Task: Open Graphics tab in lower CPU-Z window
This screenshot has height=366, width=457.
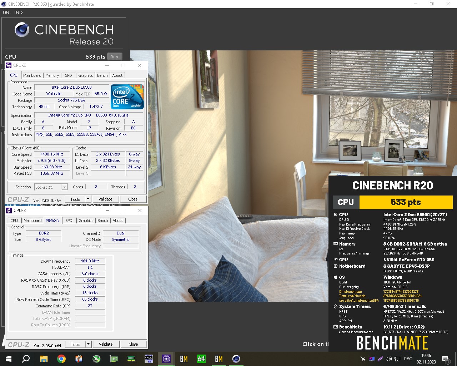Action: 86,221
